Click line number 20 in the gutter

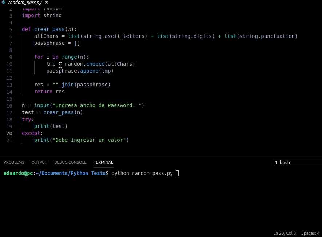click(9, 133)
